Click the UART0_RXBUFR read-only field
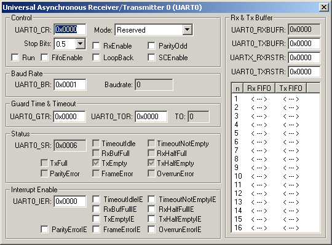332x245 pixels. click(x=304, y=29)
